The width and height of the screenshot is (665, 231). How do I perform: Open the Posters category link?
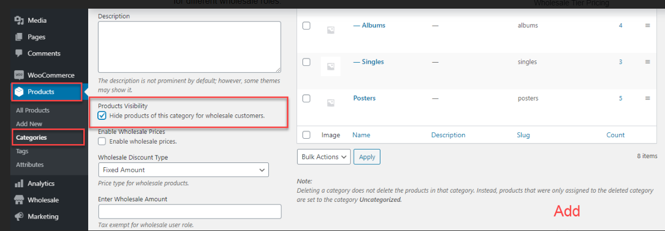click(x=364, y=98)
